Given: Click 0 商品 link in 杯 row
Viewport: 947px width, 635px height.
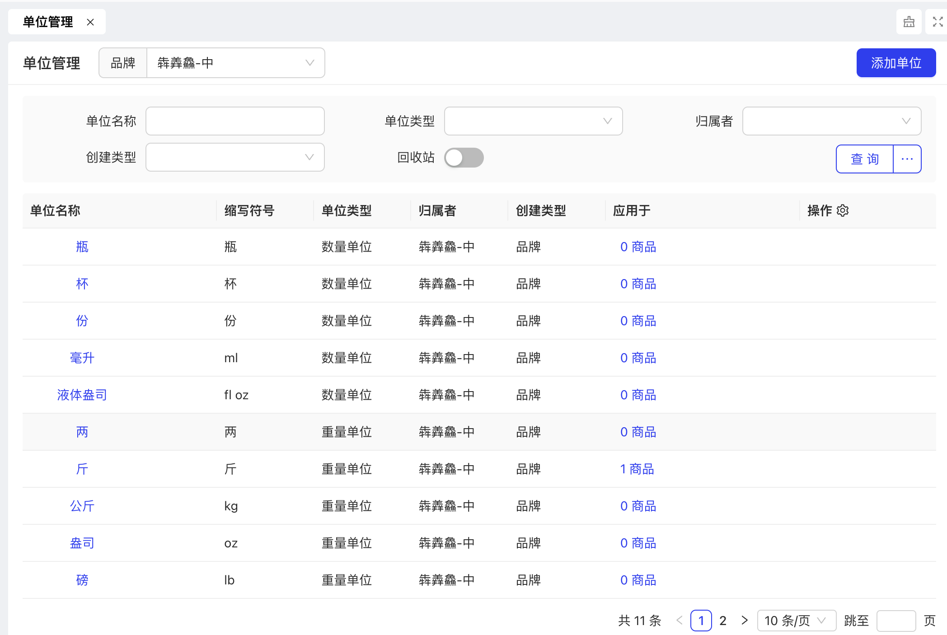Looking at the screenshot, I should point(638,284).
